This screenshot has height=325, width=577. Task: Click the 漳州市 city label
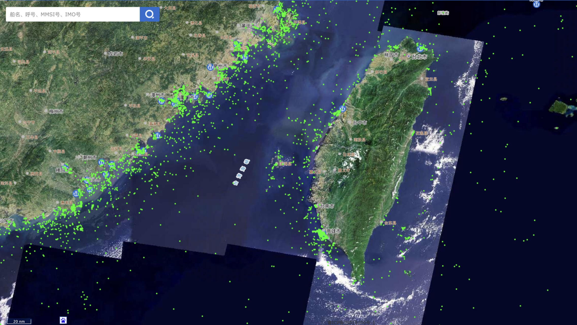click(x=158, y=95)
